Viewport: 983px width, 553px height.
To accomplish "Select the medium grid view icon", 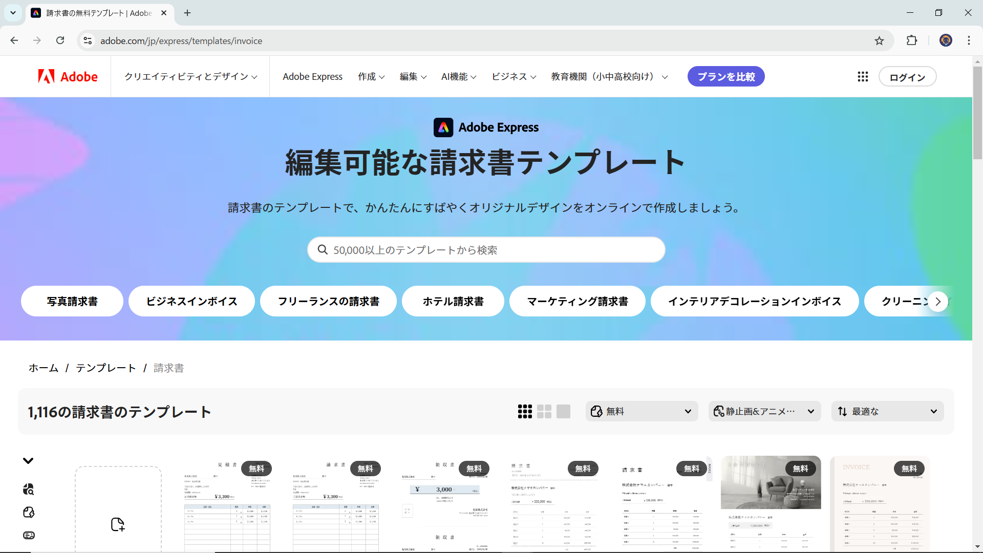I will (544, 412).
